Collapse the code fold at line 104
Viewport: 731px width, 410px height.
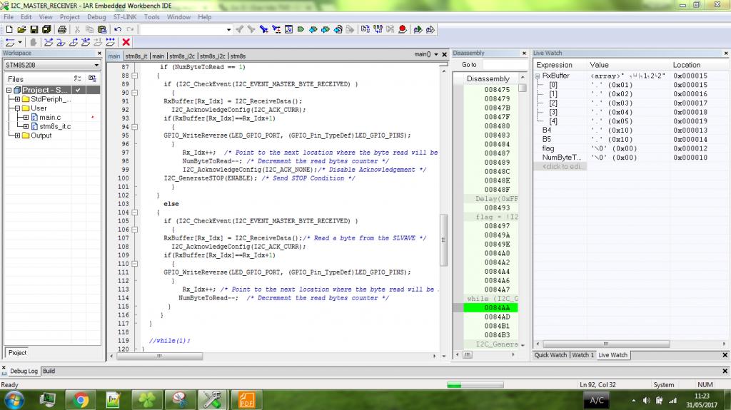(136, 212)
